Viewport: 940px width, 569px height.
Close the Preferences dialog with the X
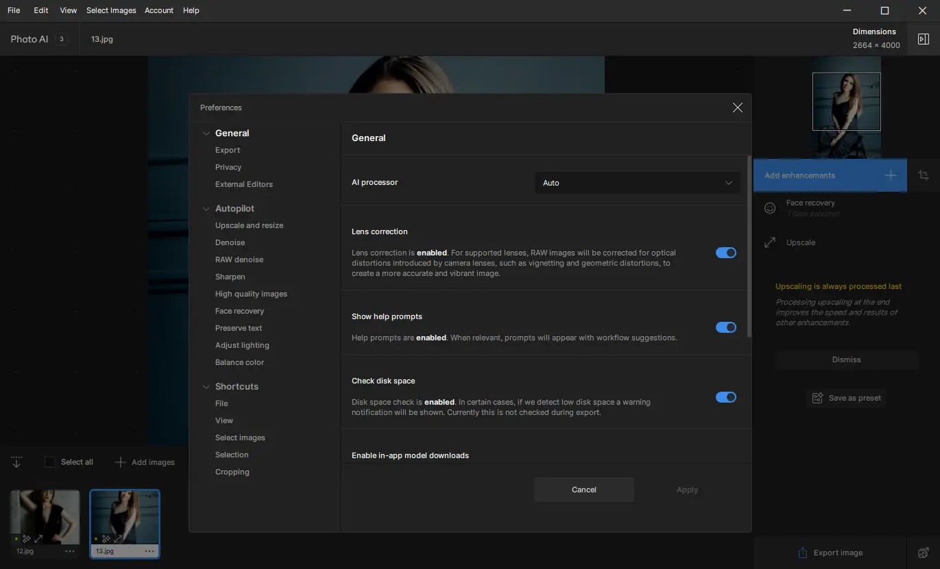[738, 108]
